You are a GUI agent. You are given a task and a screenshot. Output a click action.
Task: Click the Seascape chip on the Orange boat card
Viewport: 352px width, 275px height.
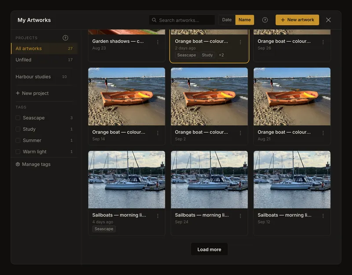click(x=187, y=55)
